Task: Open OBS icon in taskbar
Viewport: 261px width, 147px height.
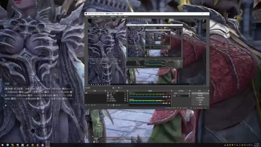Action: [48, 145]
